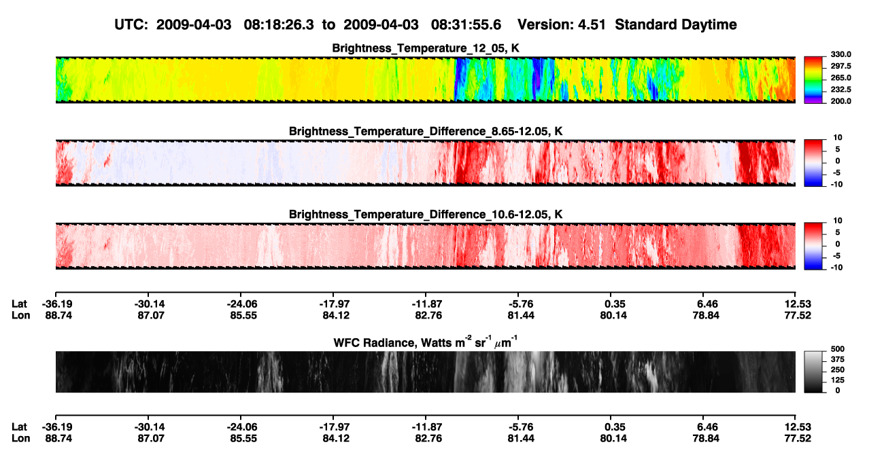Pick the grayscale colorbar of WFC Radiance
This screenshot has width=884, height=453.
click(814, 372)
